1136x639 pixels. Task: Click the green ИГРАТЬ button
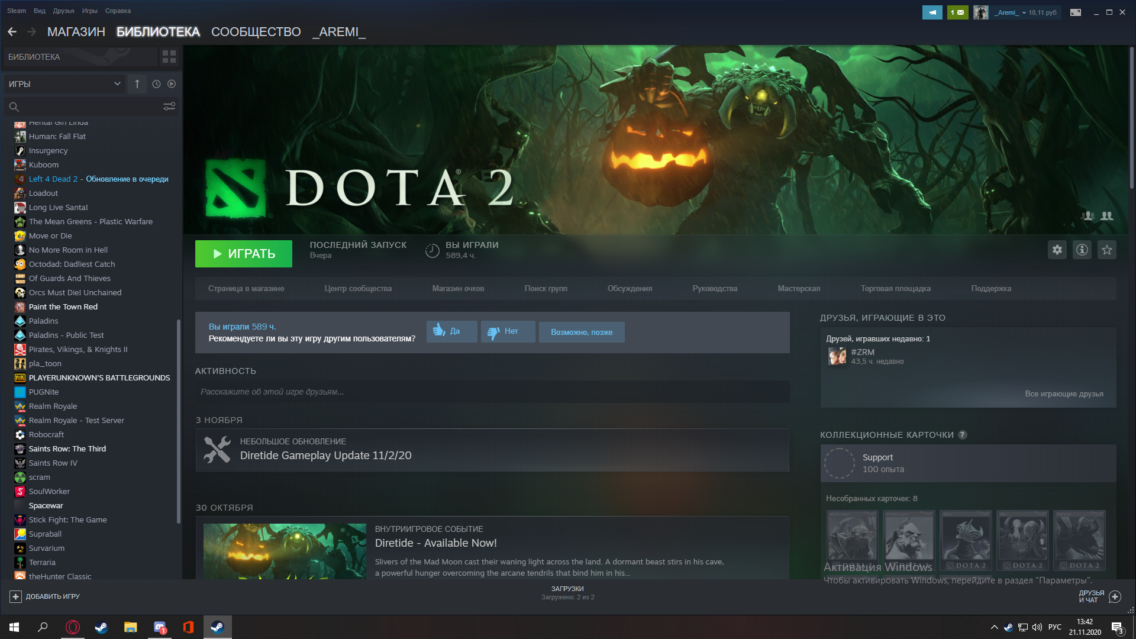pos(244,254)
